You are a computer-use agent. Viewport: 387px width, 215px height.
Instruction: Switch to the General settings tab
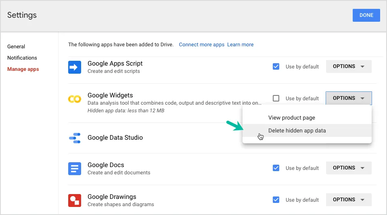tap(16, 47)
